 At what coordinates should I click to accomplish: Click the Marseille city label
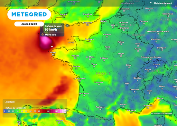(x=131, y=110)
